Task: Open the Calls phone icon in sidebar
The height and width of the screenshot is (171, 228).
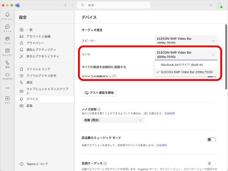Action: click(x=7, y=62)
